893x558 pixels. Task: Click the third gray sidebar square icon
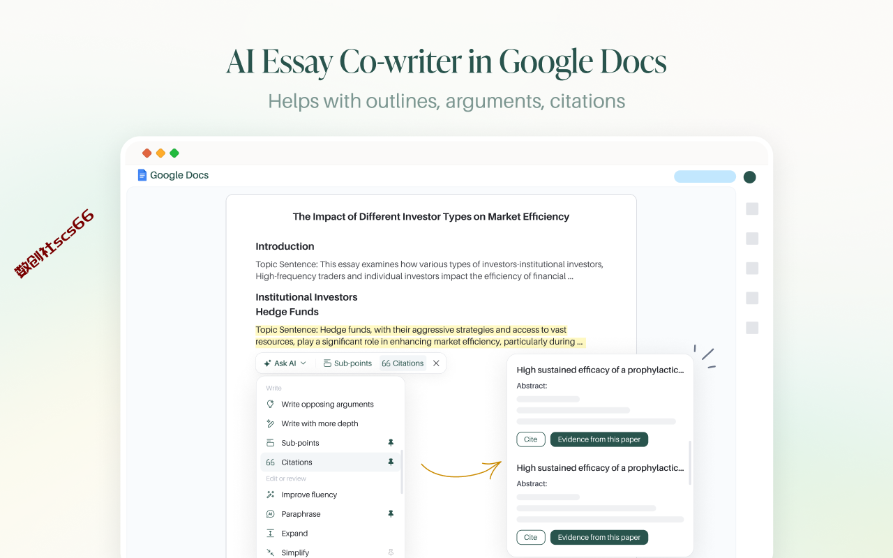click(752, 269)
